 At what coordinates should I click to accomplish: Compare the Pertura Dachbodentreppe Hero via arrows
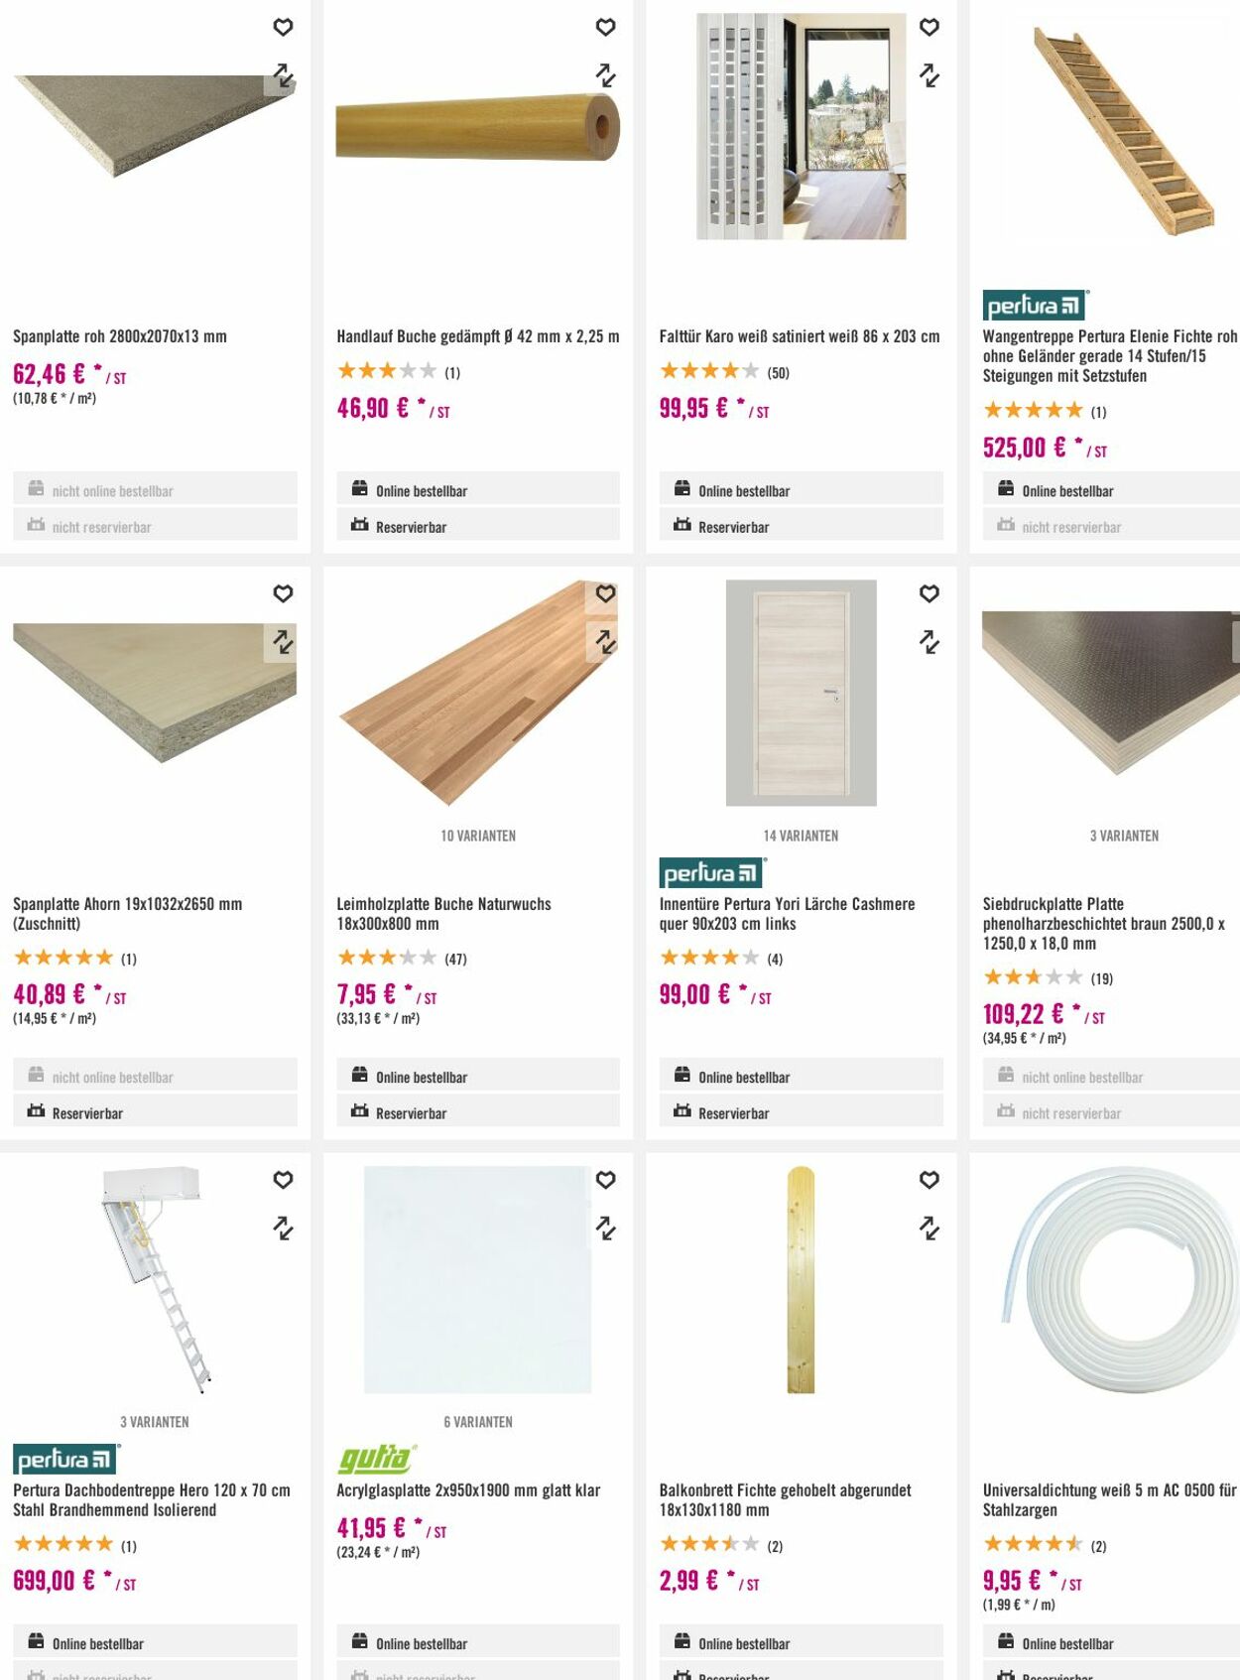pos(283,1228)
